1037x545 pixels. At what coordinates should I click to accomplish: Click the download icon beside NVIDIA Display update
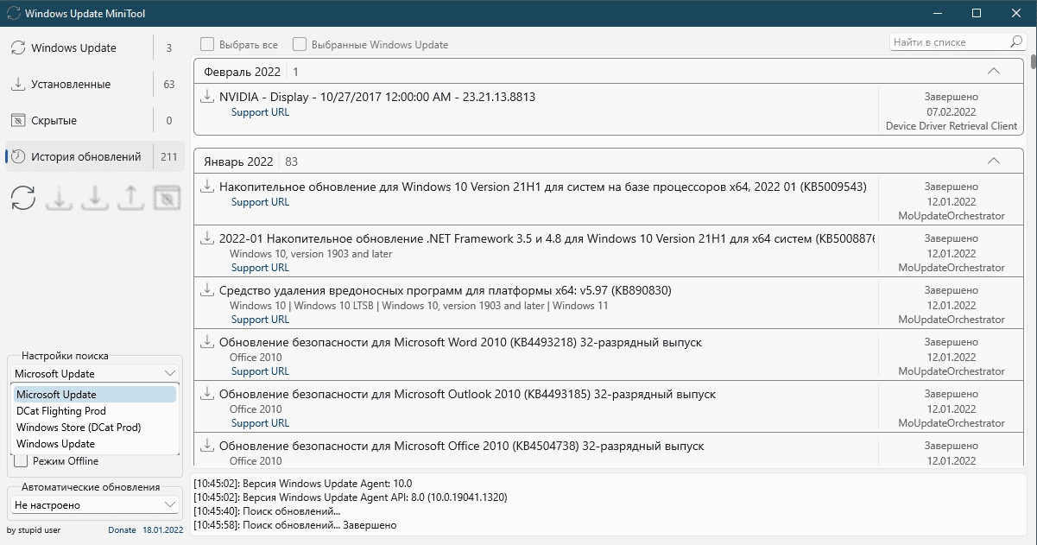(x=206, y=97)
